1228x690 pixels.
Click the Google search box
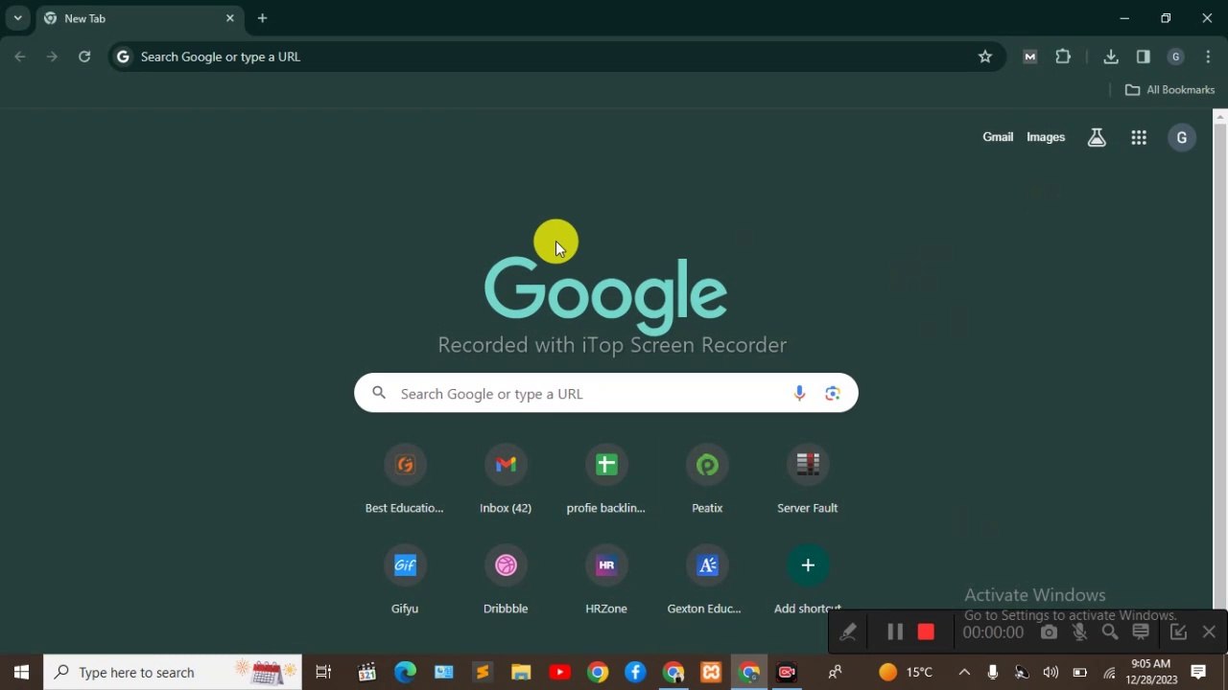click(605, 393)
